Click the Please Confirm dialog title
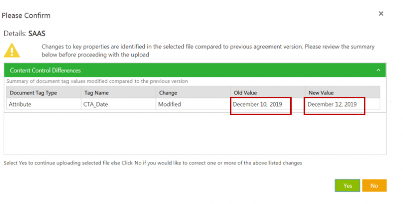The width and height of the screenshot is (403, 204). (26, 15)
